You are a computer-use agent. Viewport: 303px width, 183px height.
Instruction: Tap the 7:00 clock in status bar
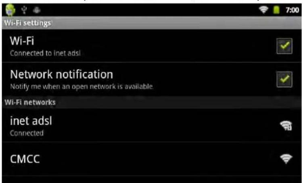click(x=293, y=10)
